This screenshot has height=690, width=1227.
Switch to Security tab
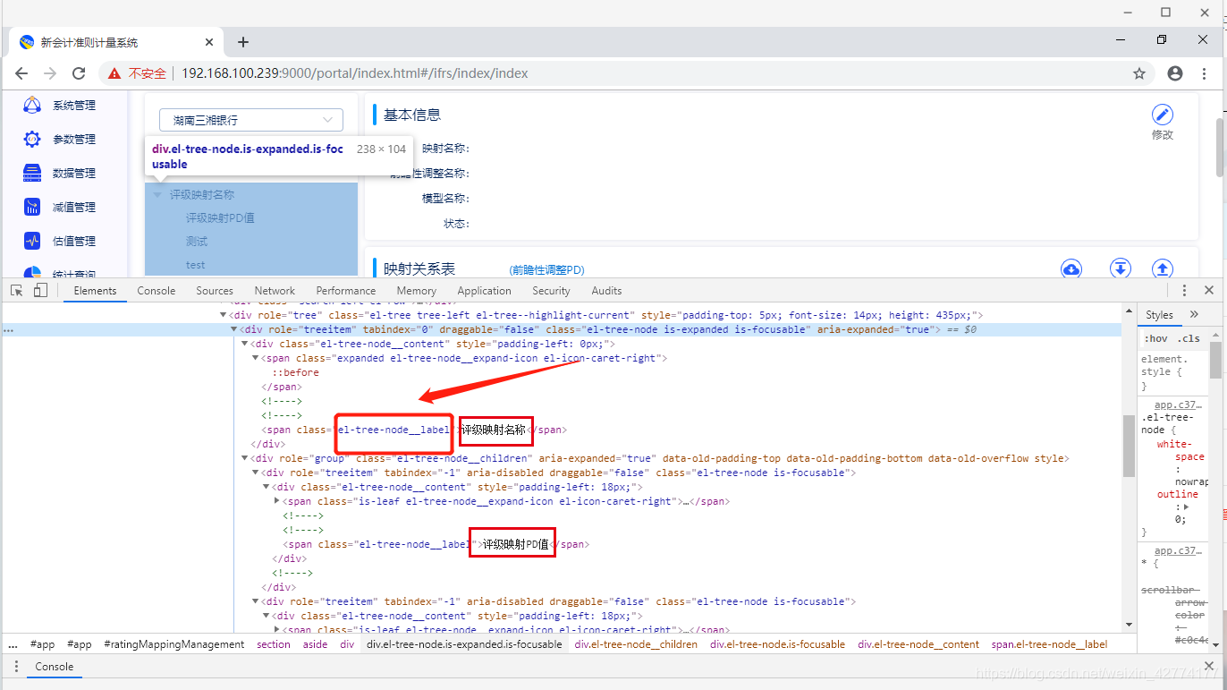point(551,291)
